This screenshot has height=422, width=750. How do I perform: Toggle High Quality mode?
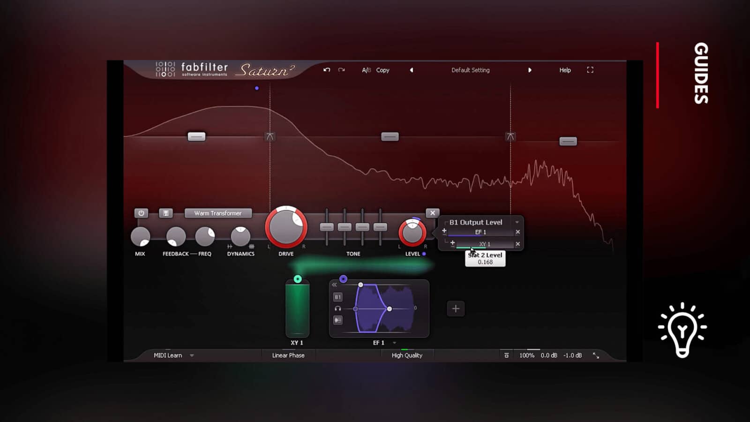click(407, 355)
